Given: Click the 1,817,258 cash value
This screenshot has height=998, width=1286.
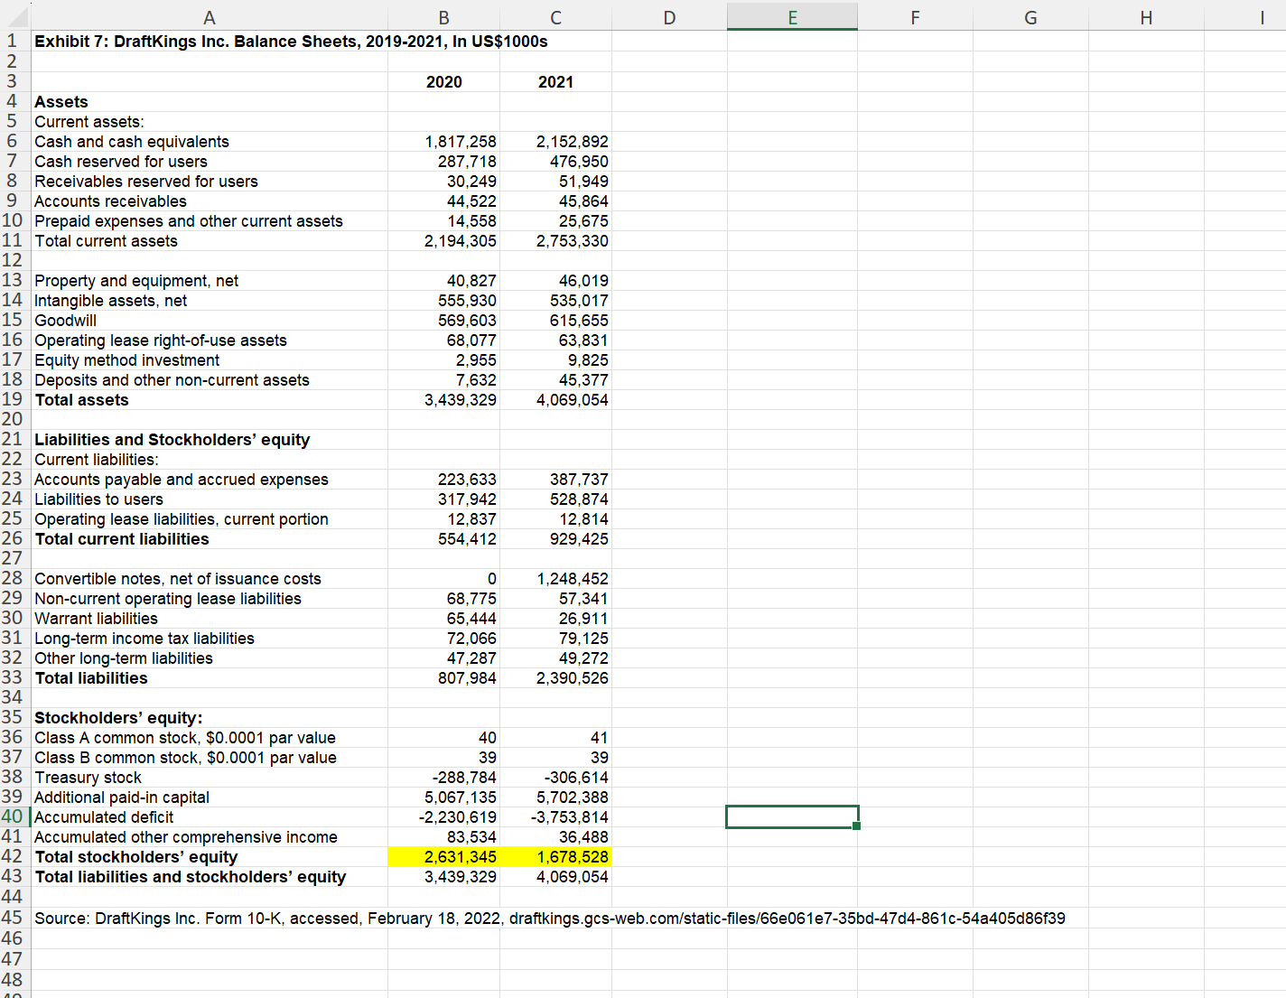Looking at the screenshot, I should [460, 142].
